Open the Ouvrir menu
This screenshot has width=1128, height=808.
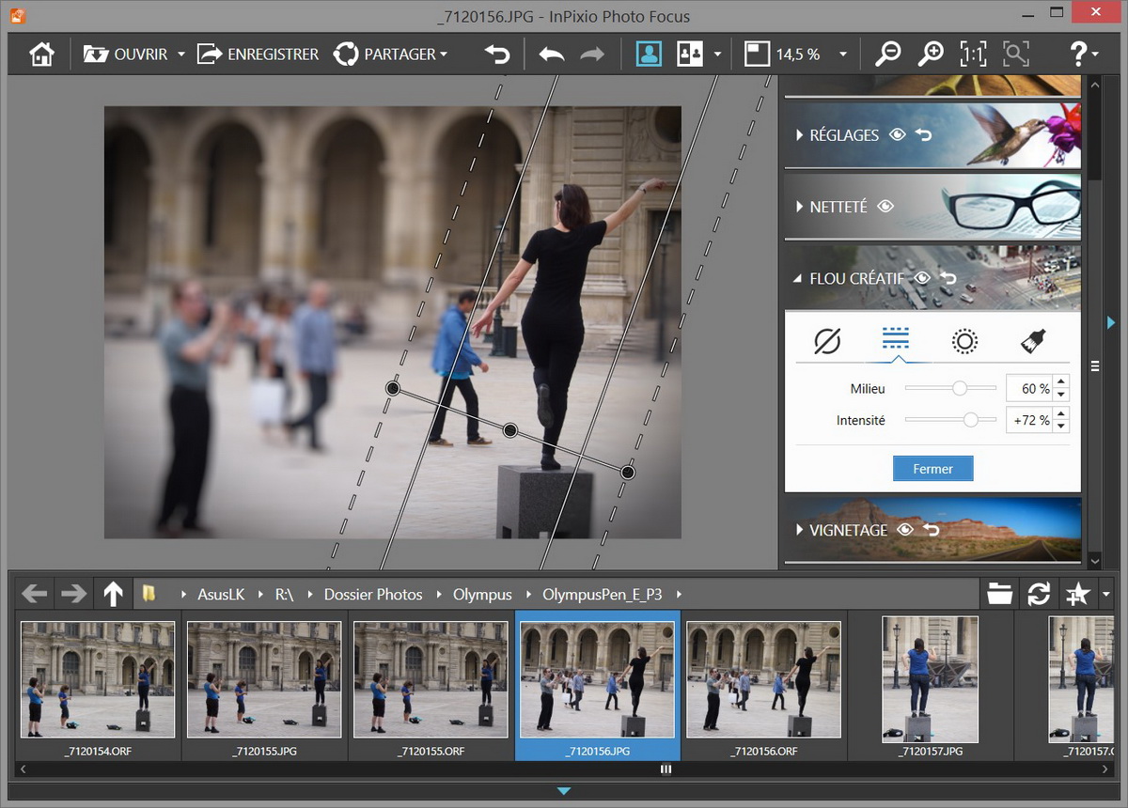click(x=134, y=54)
